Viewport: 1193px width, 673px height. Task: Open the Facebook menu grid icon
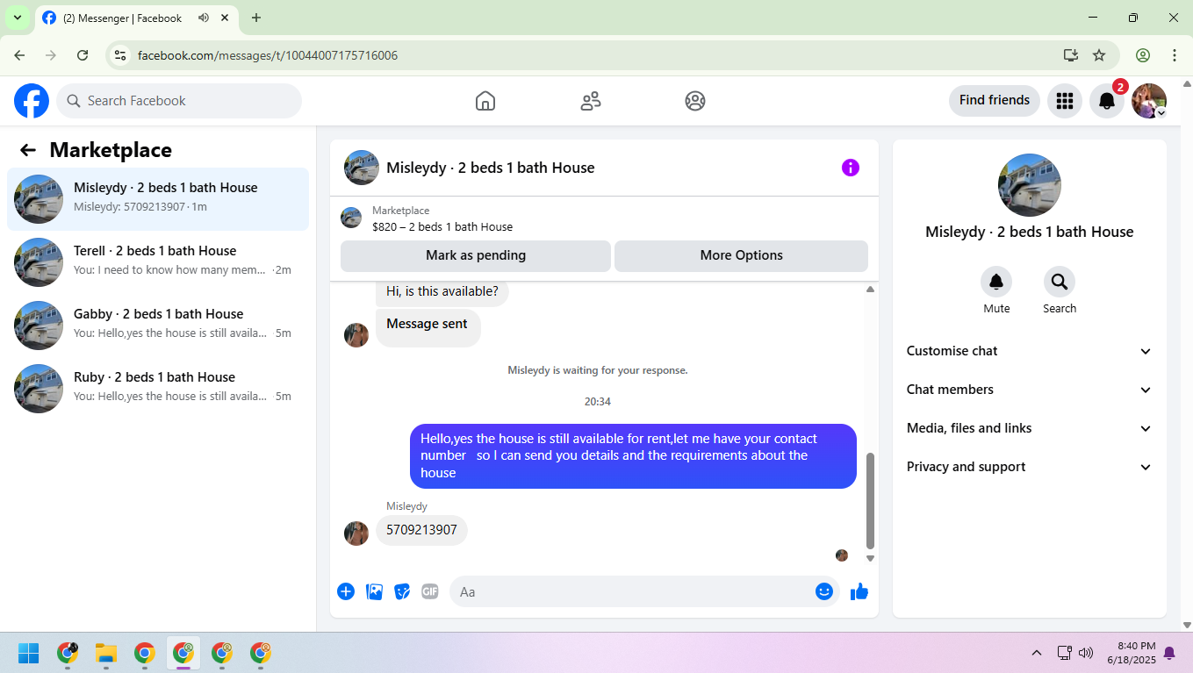pyautogui.click(x=1065, y=101)
